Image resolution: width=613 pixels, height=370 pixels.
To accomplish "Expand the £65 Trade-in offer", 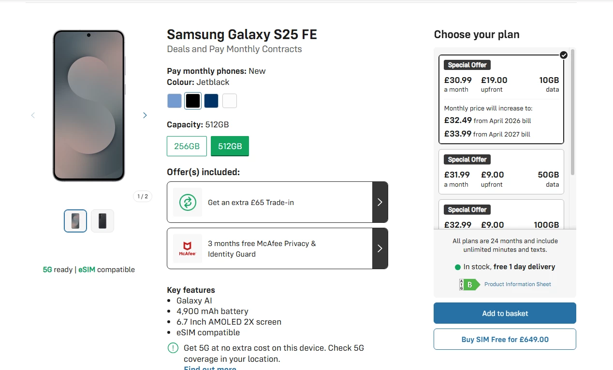I will [380, 202].
